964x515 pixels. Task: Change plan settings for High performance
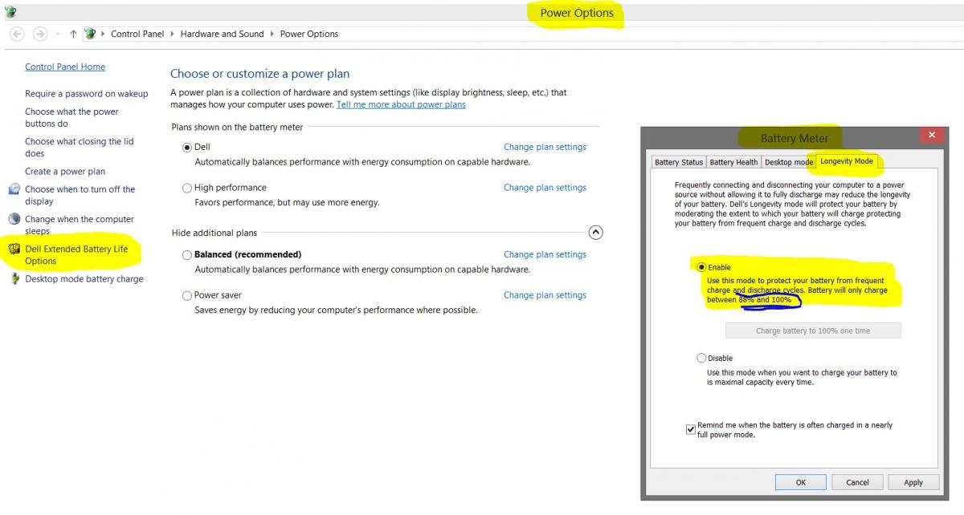545,188
